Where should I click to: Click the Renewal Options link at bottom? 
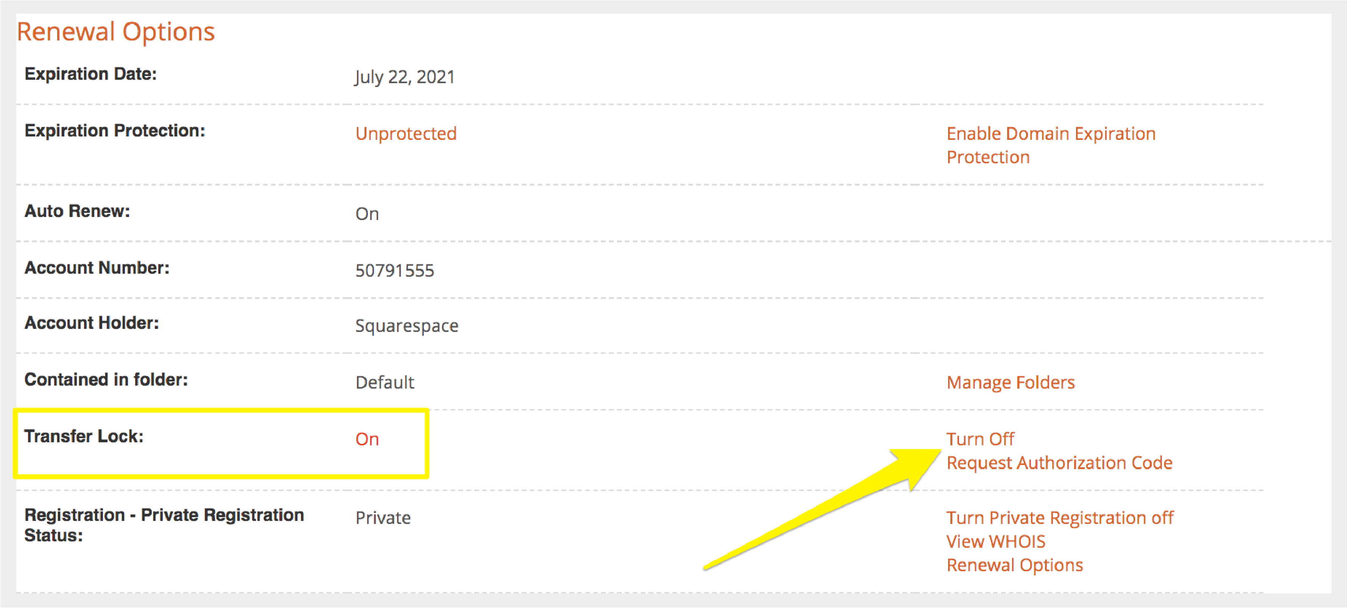pyautogui.click(x=1014, y=565)
